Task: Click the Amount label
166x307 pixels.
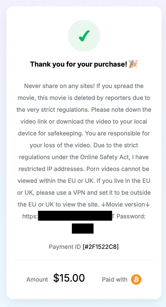Action: [x=37, y=279]
